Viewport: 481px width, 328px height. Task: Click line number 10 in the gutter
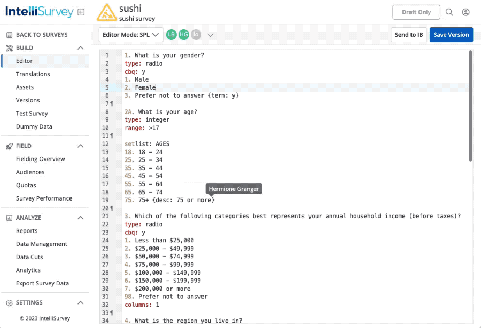pos(105,127)
